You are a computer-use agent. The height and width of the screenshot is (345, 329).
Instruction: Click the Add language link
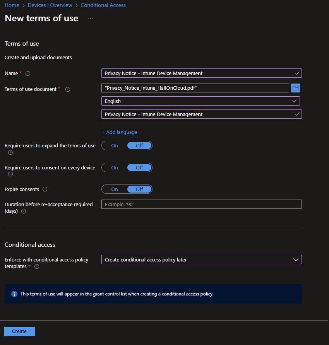point(120,132)
